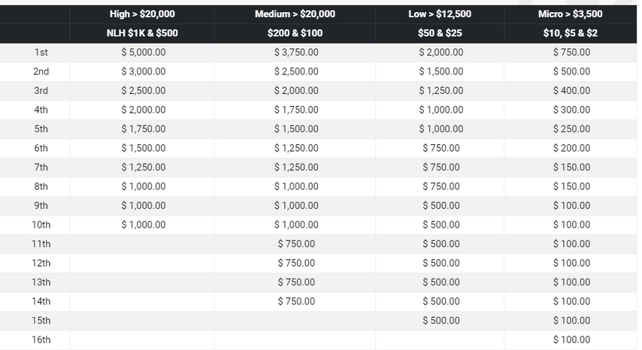
Task: Select the Micro > $3,500 header cell
Action: coord(571,14)
